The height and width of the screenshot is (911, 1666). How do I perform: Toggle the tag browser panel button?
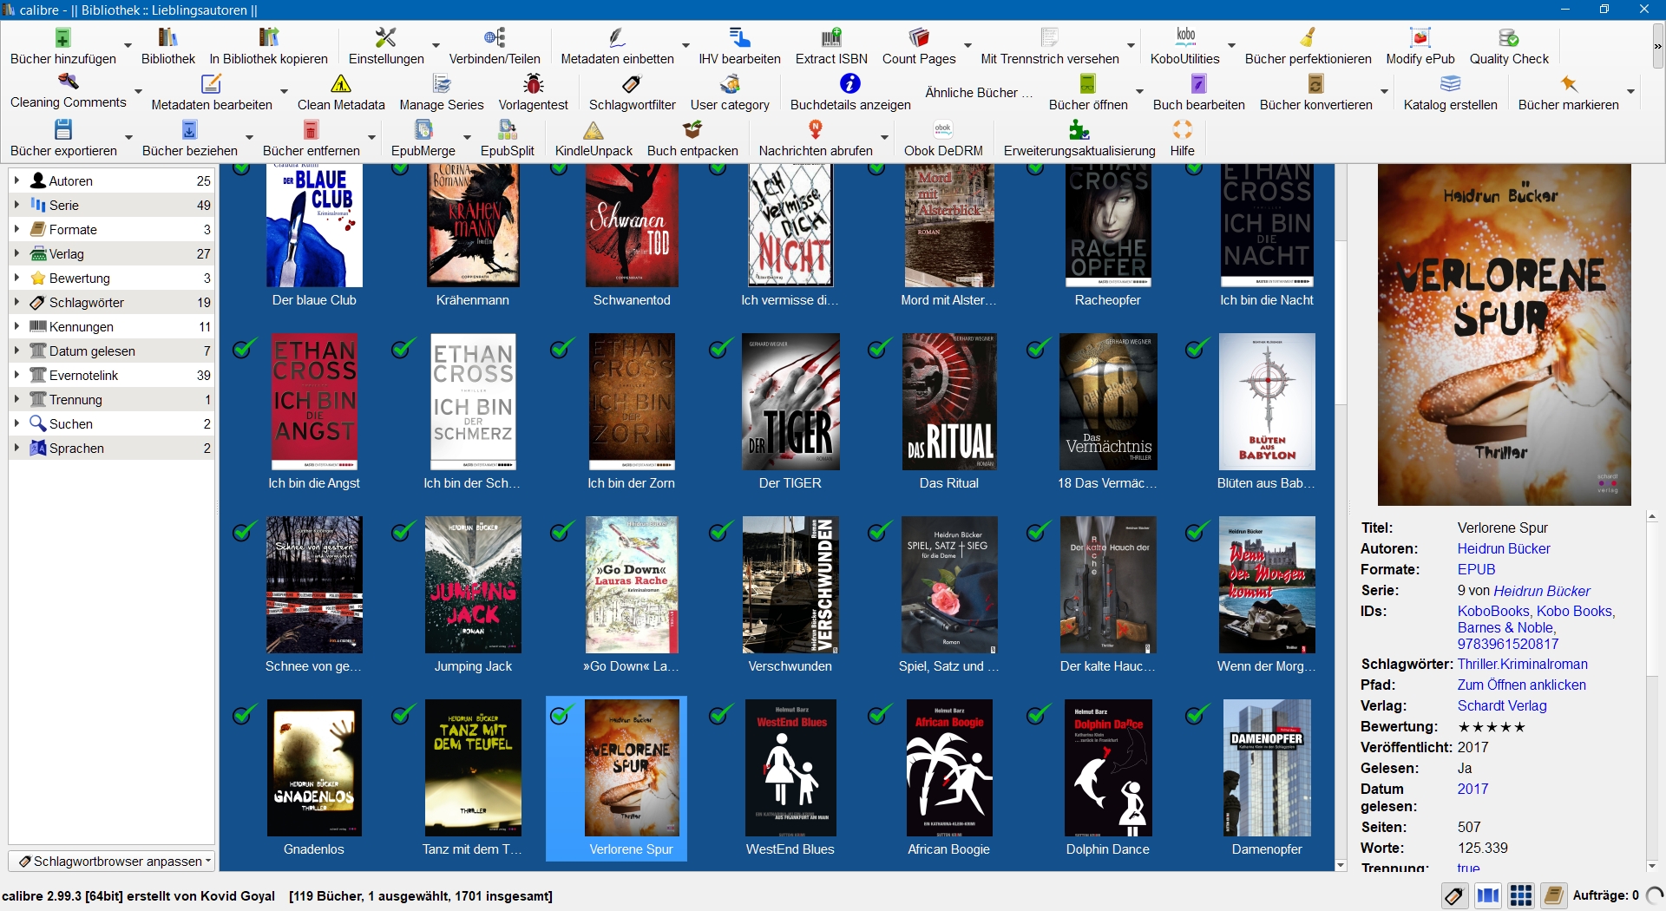pyautogui.click(x=1454, y=895)
